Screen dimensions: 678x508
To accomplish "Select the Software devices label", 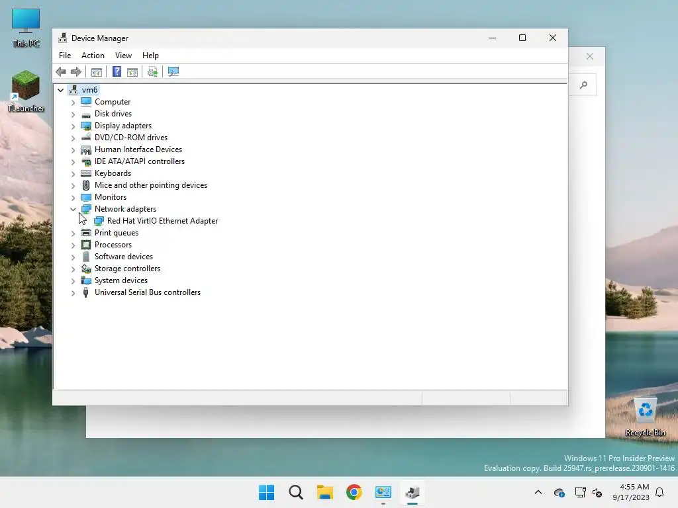I will (124, 257).
